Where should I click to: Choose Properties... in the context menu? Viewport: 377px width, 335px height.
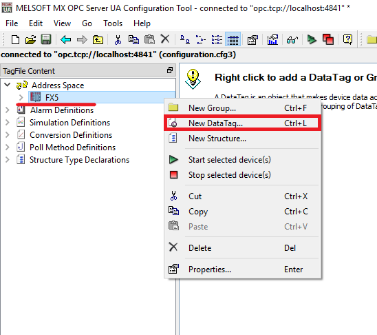243,270
